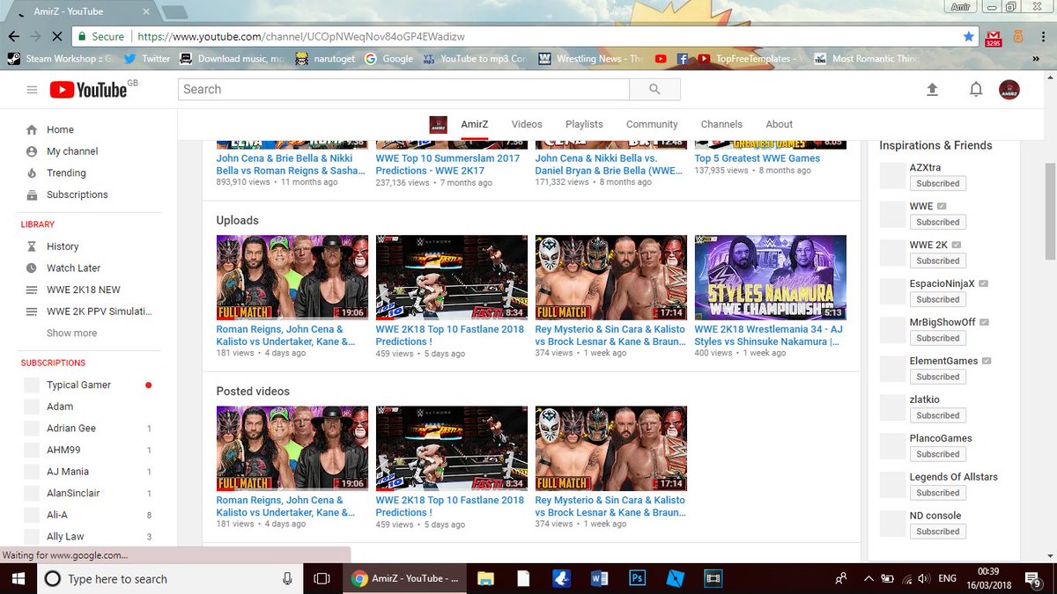Open Rey Mysterio & Sin Cara title in Posted videos
Image resolution: width=1057 pixels, height=594 pixels.
coord(611,506)
